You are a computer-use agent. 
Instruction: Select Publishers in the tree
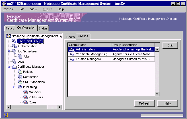36,97
